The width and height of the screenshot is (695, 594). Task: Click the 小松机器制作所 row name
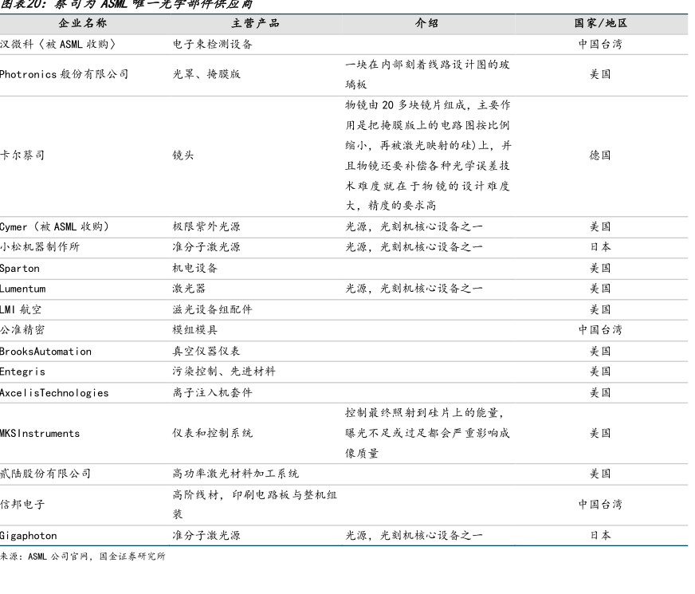pyautogui.click(x=40, y=247)
